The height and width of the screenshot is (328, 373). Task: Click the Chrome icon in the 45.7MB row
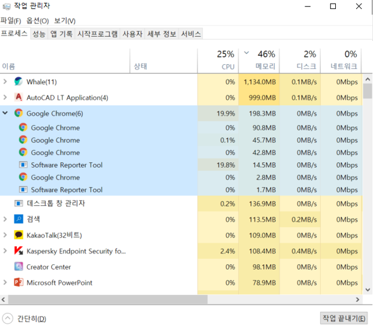tap(23, 140)
